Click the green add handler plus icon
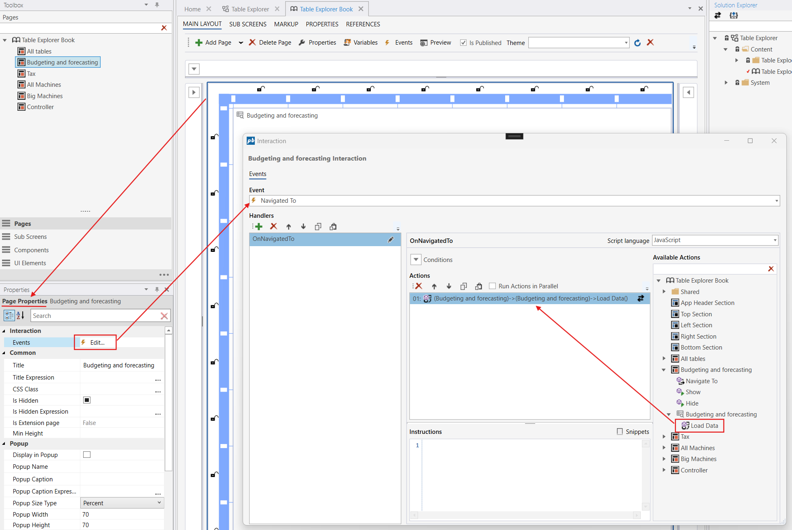 tap(258, 227)
